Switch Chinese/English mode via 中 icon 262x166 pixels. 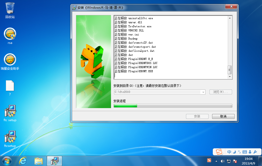pos(229,152)
